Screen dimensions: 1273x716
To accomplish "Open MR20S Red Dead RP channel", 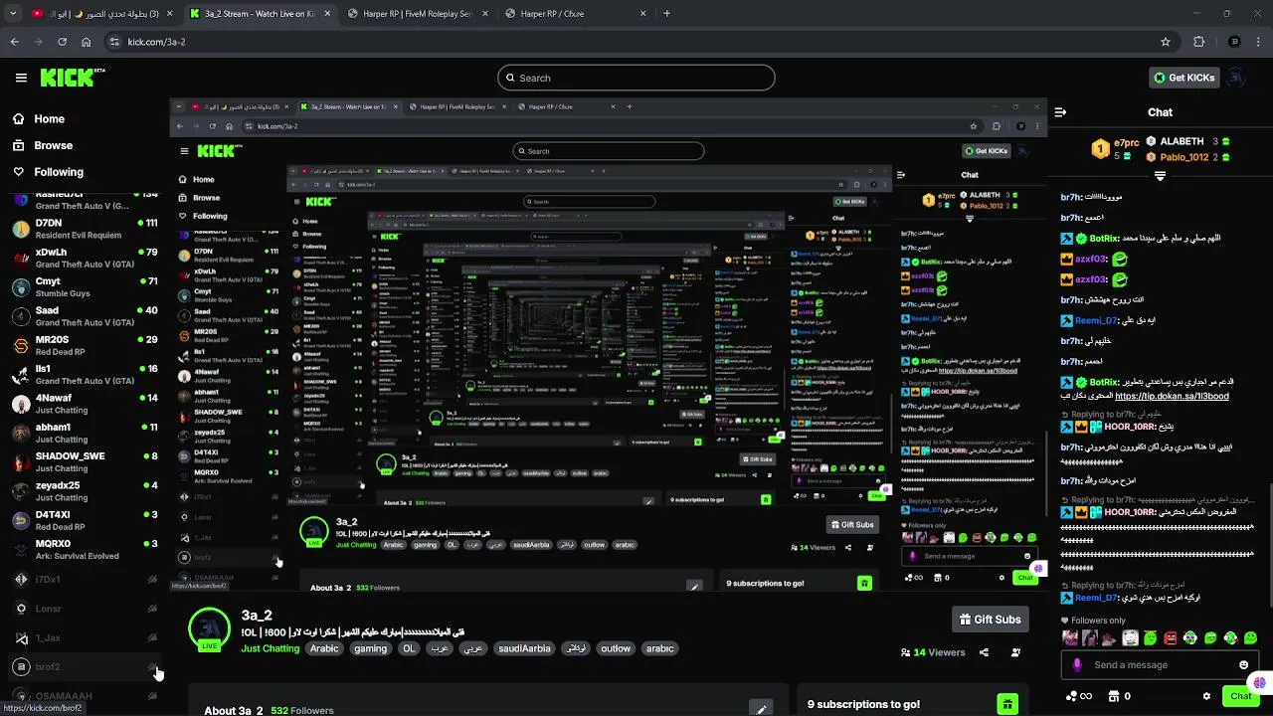I will 84,346.
